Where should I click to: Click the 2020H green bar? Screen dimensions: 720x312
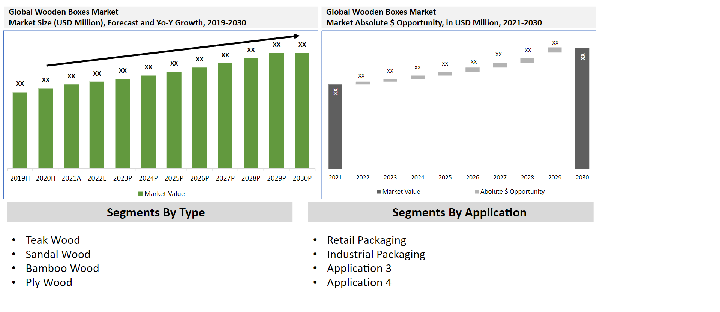(x=46, y=128)
